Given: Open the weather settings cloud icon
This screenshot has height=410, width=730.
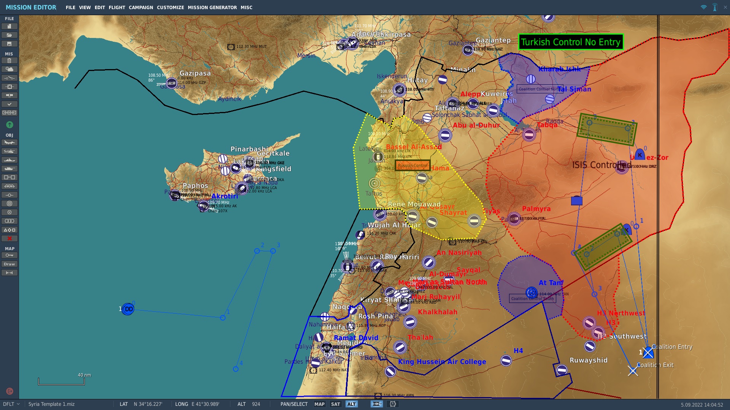Looking at the screenshot, I should [10, 69].
